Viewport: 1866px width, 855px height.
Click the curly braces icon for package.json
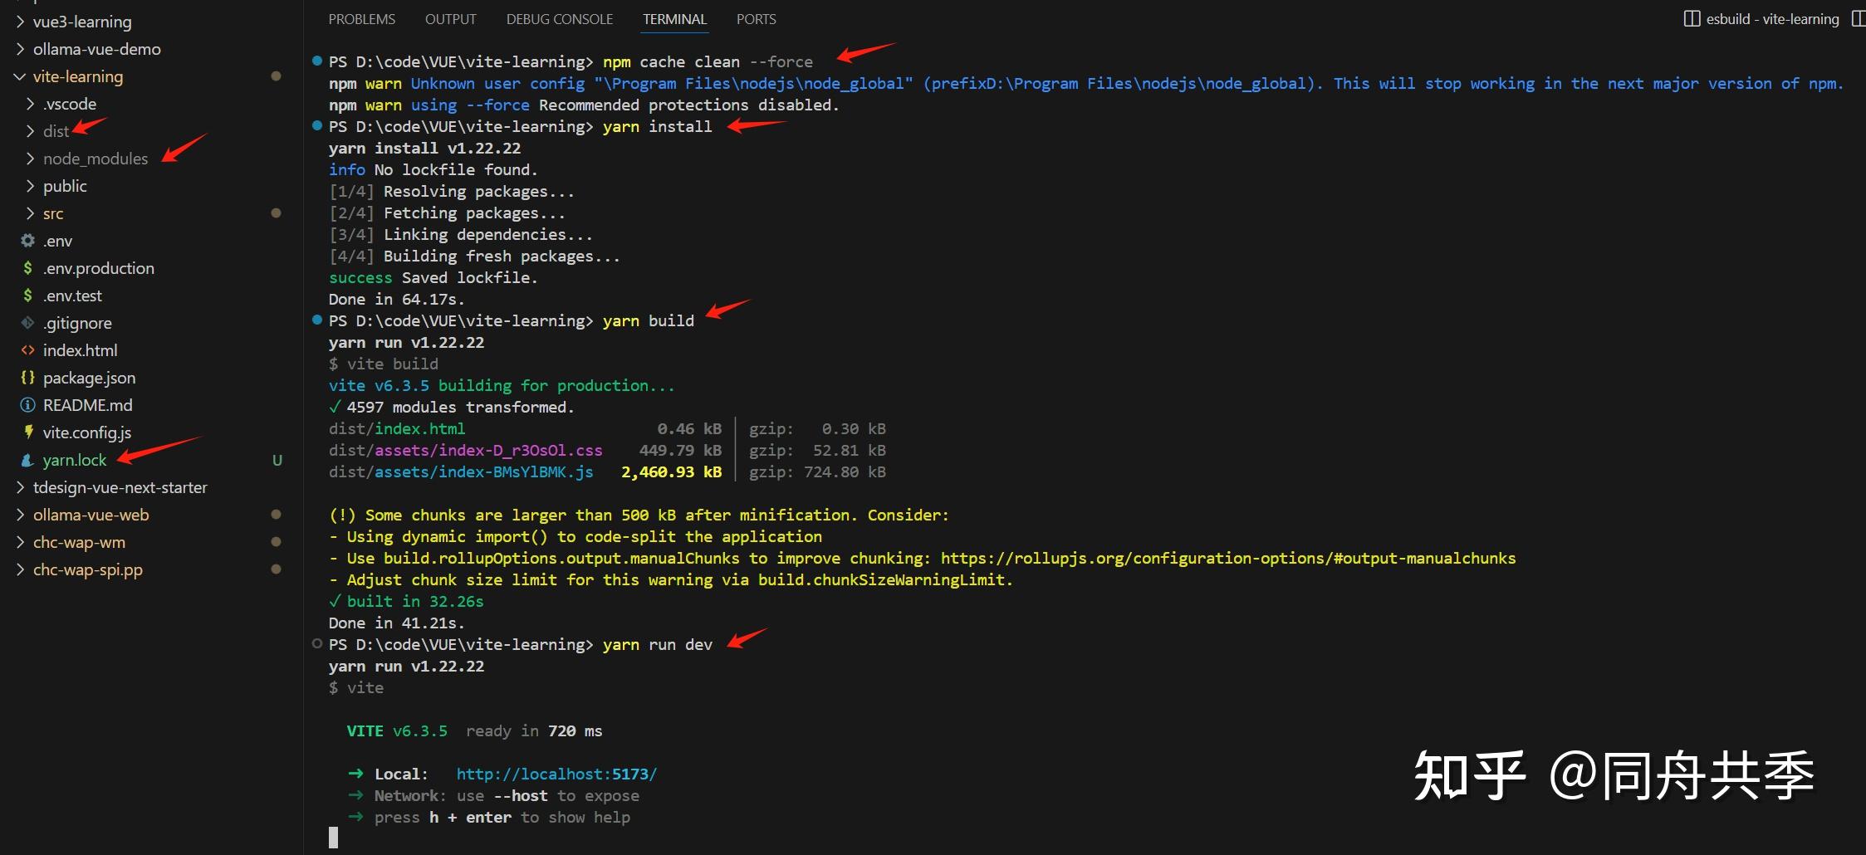pyautogui.click(x=28, y=378)
